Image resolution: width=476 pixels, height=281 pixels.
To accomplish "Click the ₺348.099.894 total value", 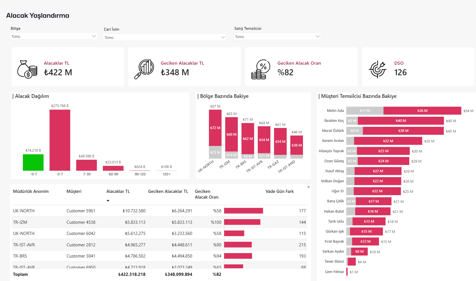I will point(178,274).
